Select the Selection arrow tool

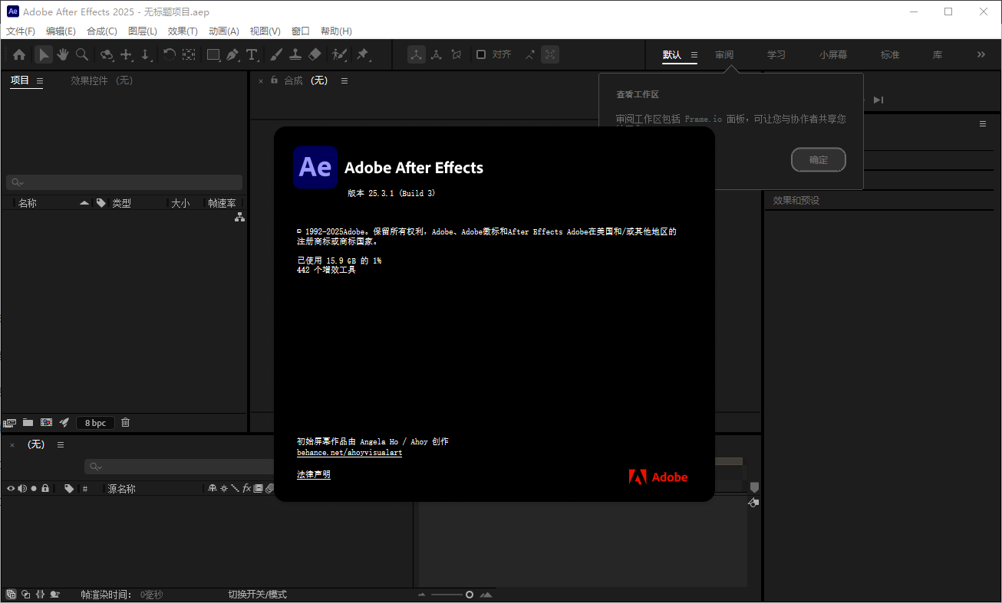44,54
